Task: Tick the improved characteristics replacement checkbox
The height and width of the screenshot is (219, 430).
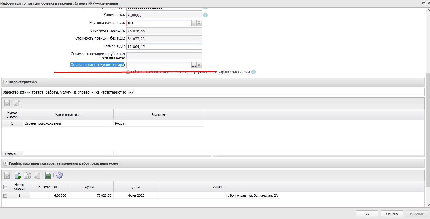Action: (x=128, y=72)
